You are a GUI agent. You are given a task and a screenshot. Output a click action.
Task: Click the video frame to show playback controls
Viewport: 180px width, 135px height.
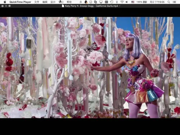90,68
